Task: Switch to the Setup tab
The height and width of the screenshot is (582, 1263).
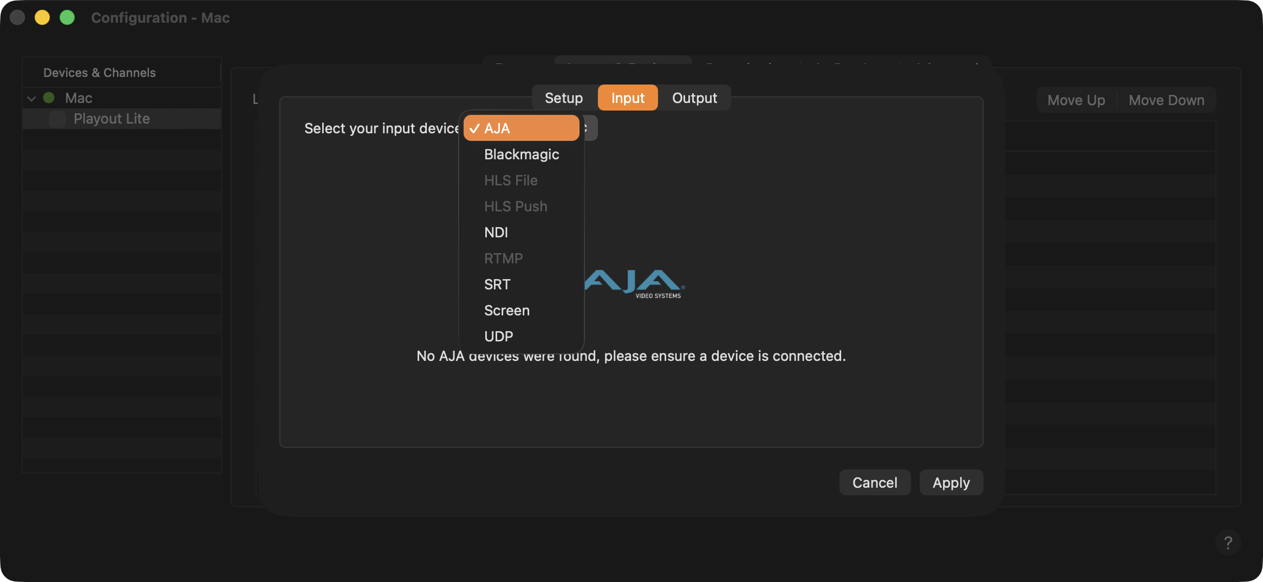Action: pyautogui.click(x=564, y=98)
